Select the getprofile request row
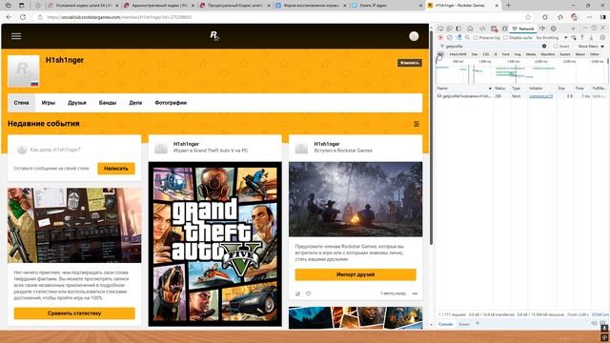This screenshot has height=343, width=610. pyautogui.click(x=521, y=96)
